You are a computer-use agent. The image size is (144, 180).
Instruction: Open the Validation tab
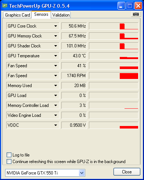click(x=61, y=15)
